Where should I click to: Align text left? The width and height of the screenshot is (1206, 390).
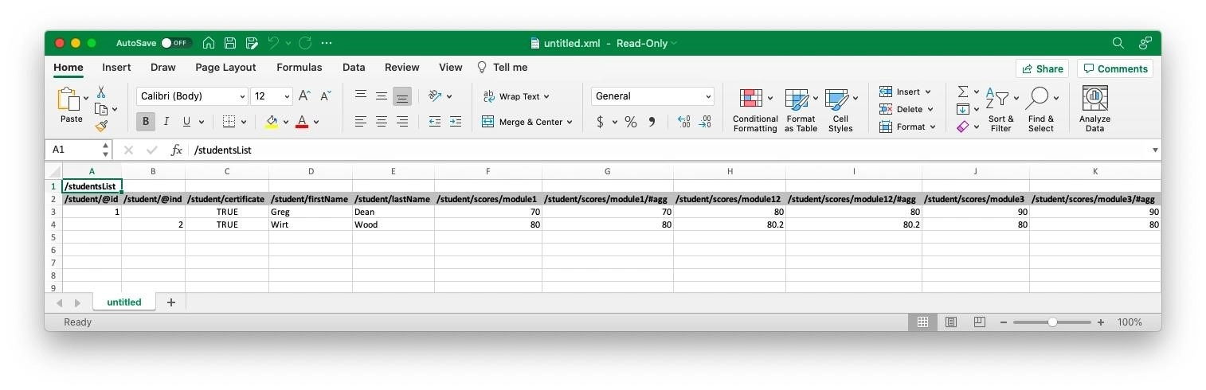pos(361,122)
